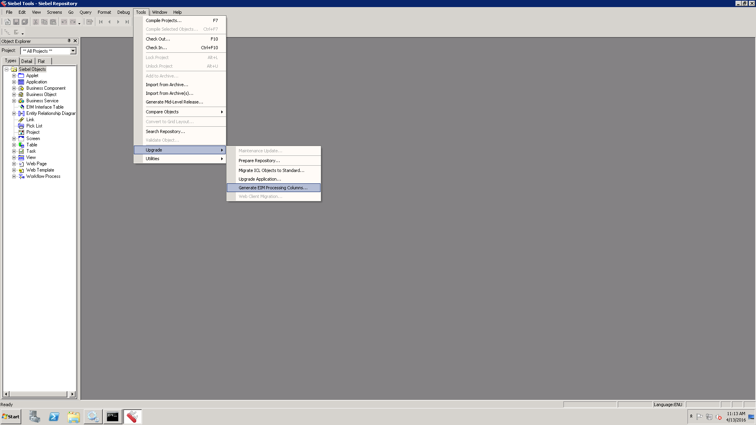Click the Siebel Tools taskbar icon

(x=132, y=417)
